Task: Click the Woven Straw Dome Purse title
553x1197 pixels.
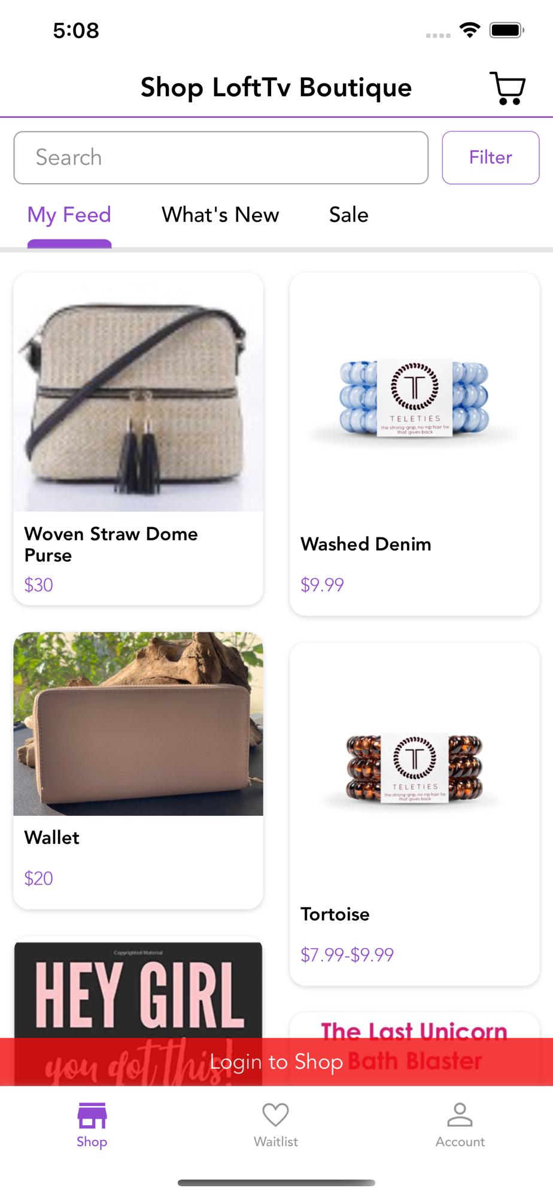Action: (x=111, y=545)
